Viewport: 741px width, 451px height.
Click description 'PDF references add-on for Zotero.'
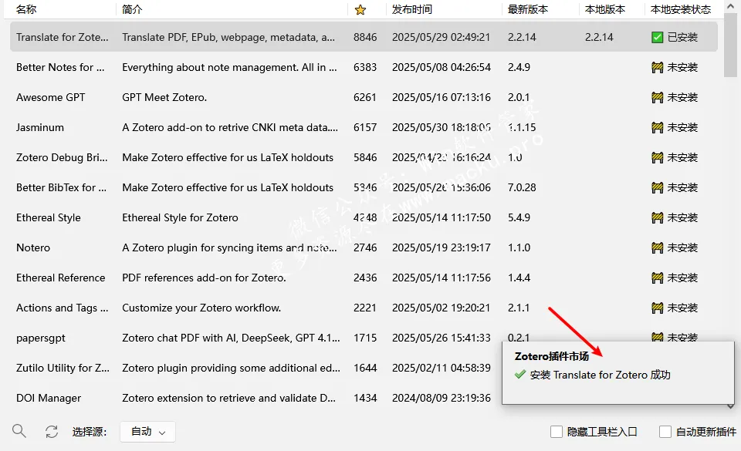(204, 278)
